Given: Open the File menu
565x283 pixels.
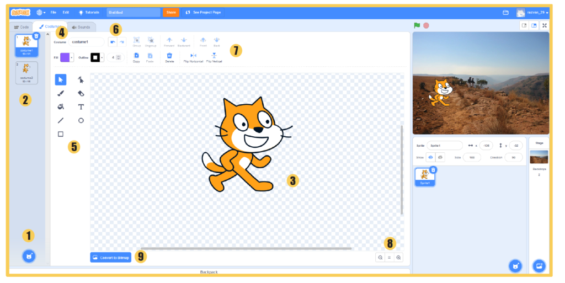Looking at the screenshot, I should click(54, 12).
